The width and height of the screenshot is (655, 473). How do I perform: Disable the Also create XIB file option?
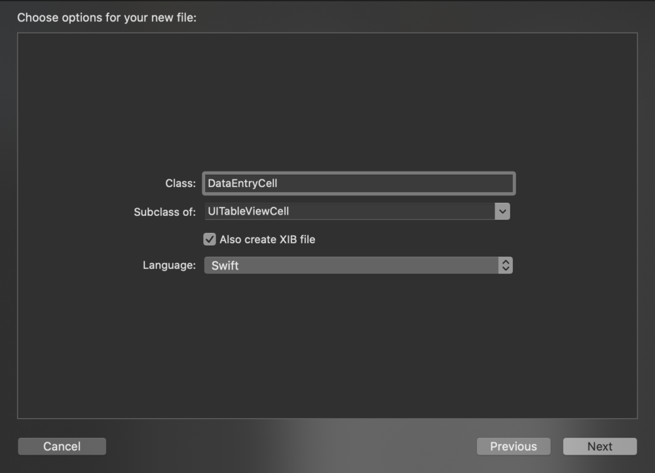(x=209, y=239)
